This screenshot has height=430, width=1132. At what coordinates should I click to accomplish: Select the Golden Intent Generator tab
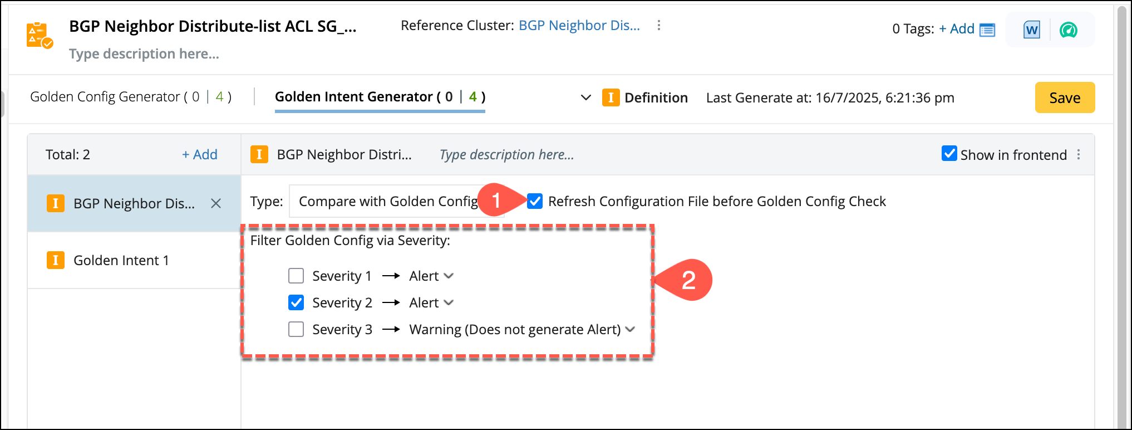click(x=380, y=97)
